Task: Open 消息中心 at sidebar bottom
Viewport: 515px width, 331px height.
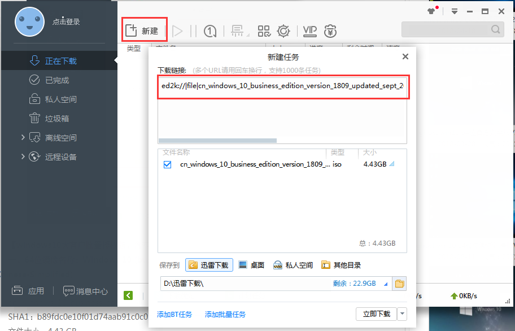Action: [85, 291]
